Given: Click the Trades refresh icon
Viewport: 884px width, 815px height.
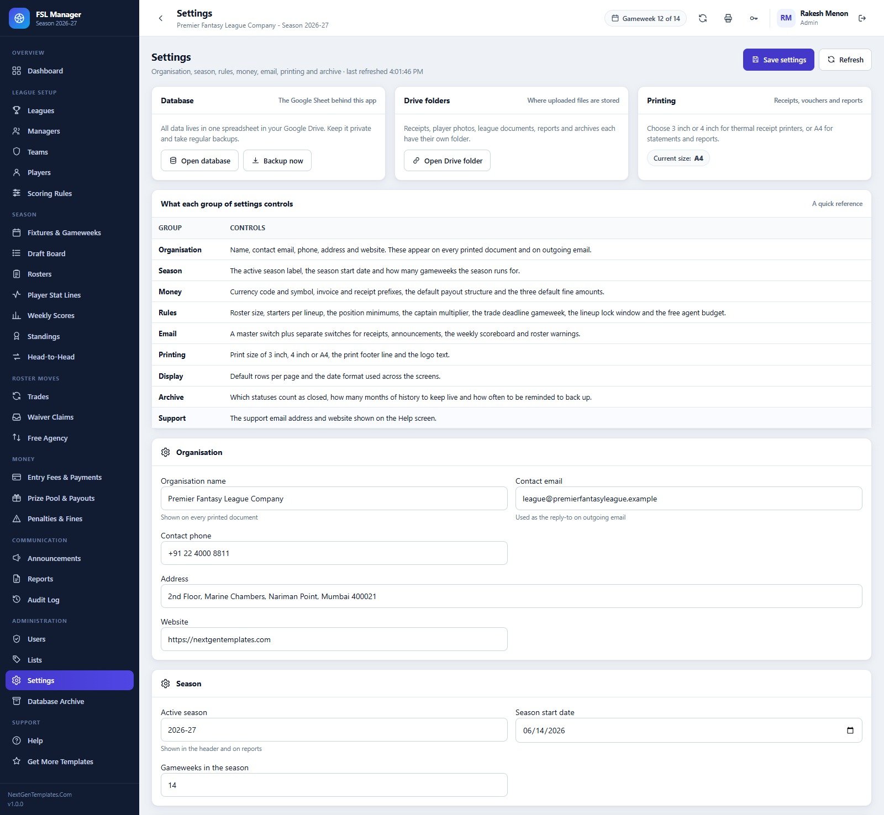Looking at the screenshot, I should click(x=17, y=396).
